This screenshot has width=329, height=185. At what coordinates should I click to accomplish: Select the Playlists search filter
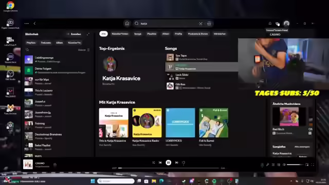click(x=152, y=34)
